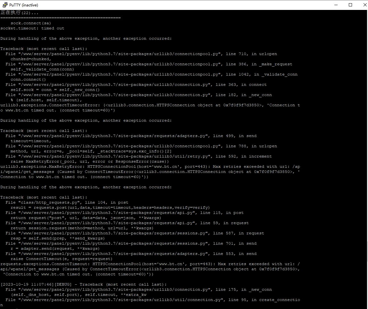The height and width of the screenshot is (309, 368).
Task: Click the 'r = adapter.send(request, **kwargs)' line
Action: [x=55, y=248]
